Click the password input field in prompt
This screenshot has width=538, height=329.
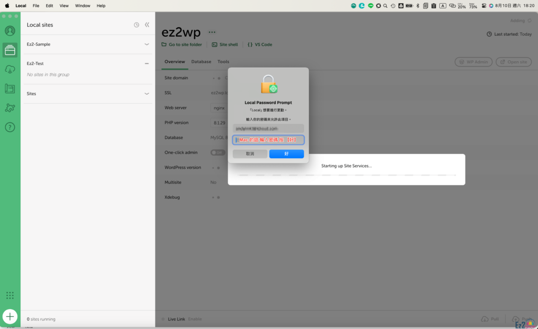tap(268, 140)
